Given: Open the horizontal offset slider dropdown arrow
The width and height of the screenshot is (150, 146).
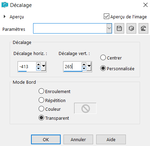Looking at the screenshot, I should point(43,66).
